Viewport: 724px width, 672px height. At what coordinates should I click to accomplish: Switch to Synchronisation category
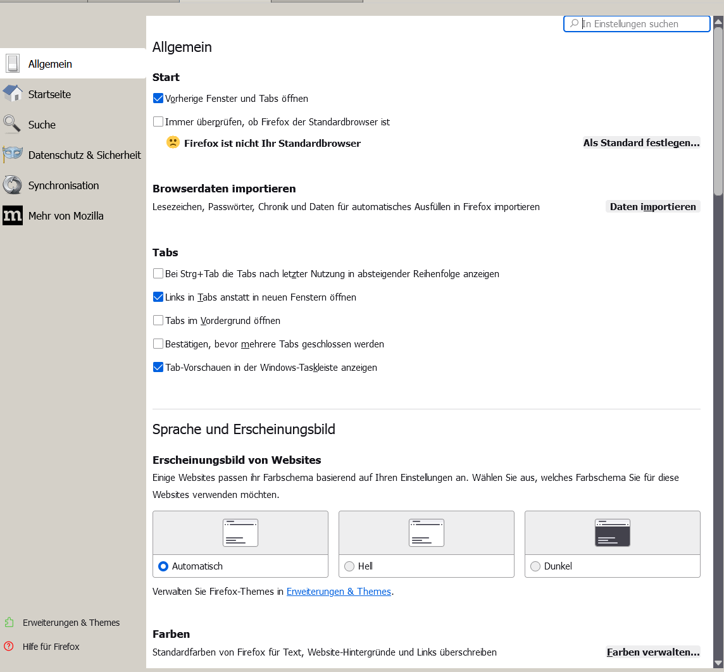(73, 185)
